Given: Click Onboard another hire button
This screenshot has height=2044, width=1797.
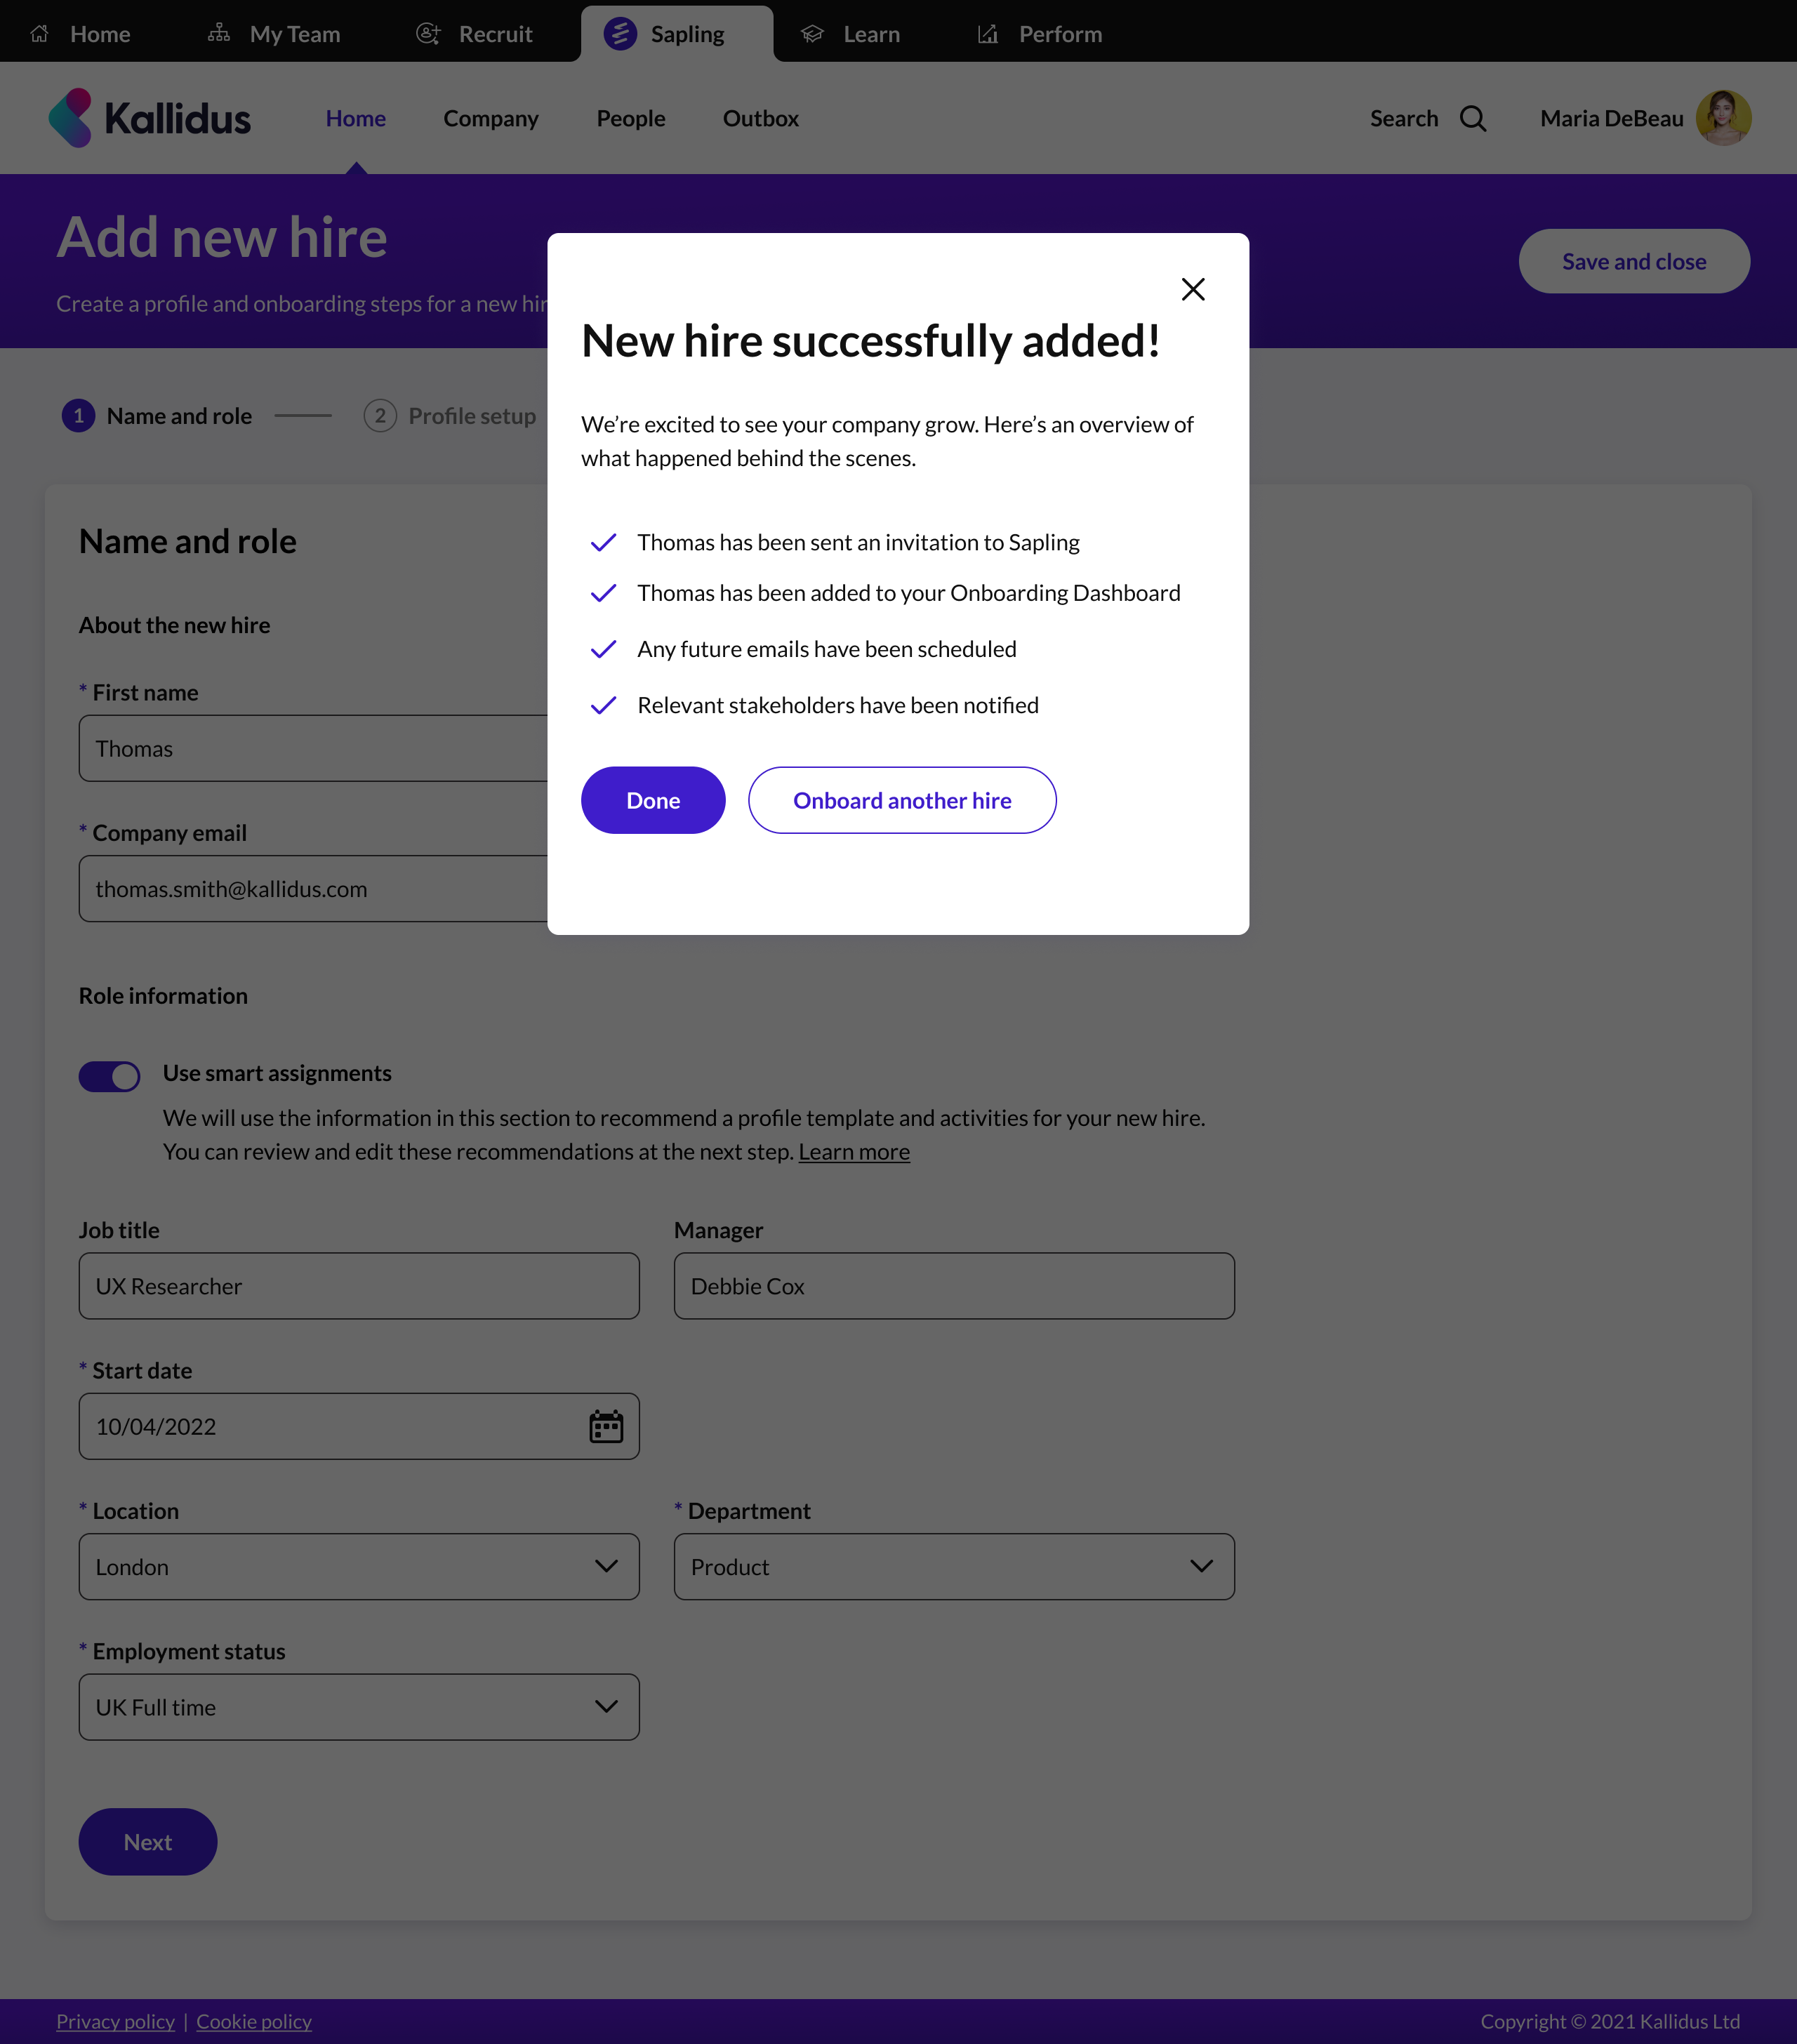Looking at the screenshot, I should pyautogui.click(x=902, y=800).
